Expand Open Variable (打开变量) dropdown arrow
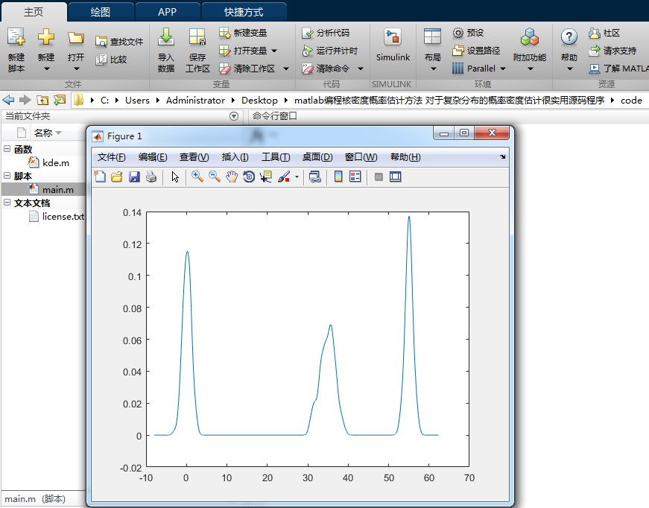 click(274, 51)
